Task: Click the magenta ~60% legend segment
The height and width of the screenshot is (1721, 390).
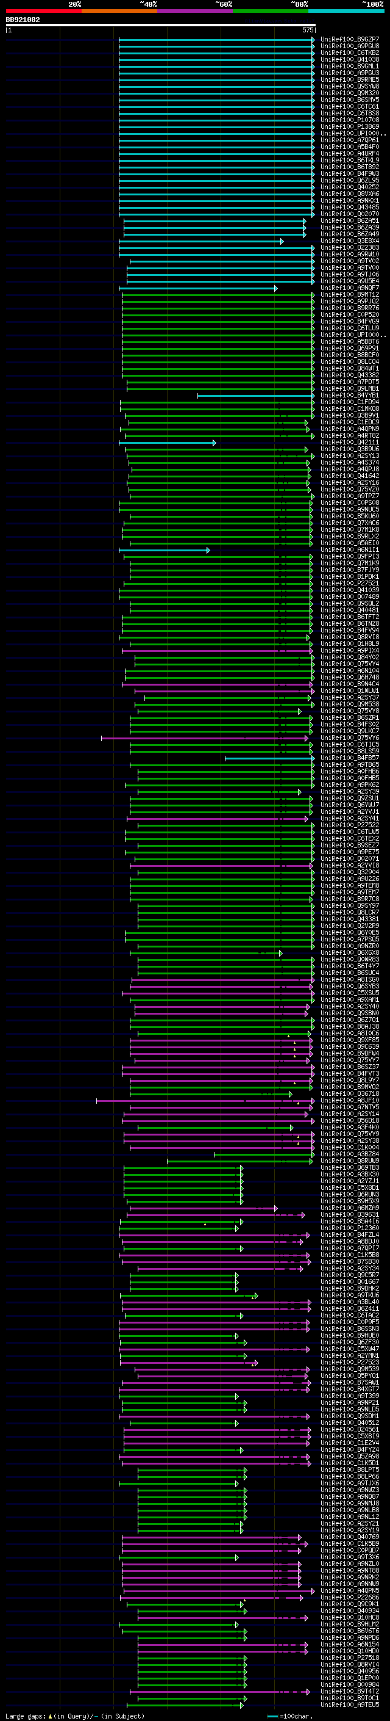Action: (x=196, y=11)
